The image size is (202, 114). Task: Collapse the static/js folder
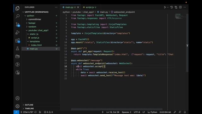click(41, 34)
